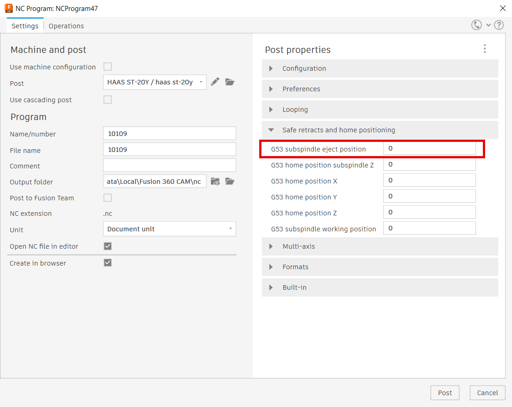512x407 pixels.
Task: Open the help question mark icon
Action: click(x=499, y=25)
